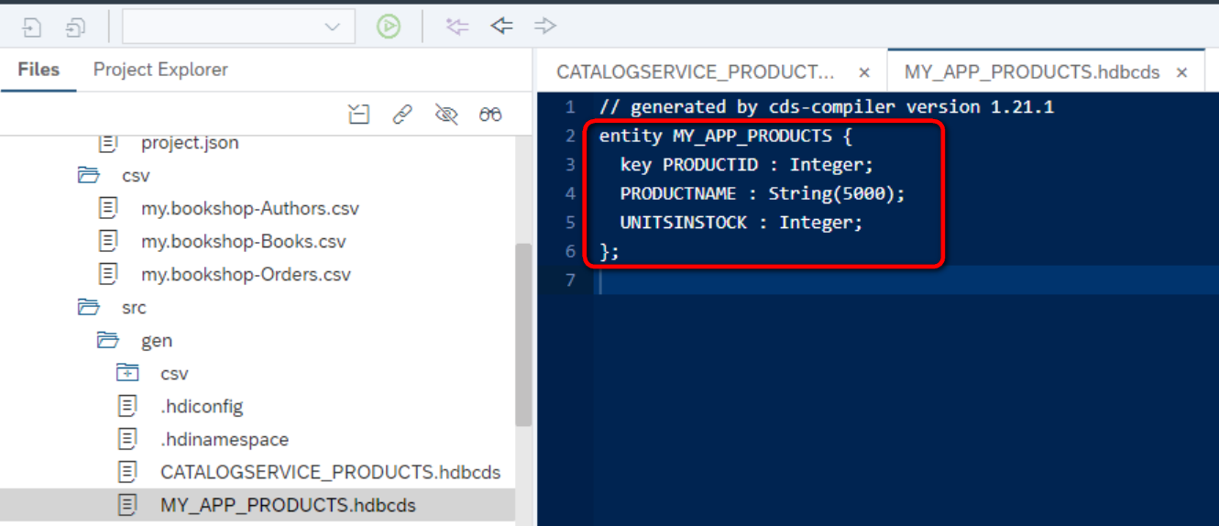Click 'UNITSINSTOCK : Integer;' code line

741,223
